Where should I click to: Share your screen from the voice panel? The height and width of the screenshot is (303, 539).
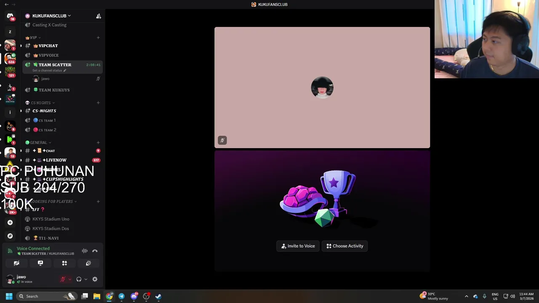(40, 263)
